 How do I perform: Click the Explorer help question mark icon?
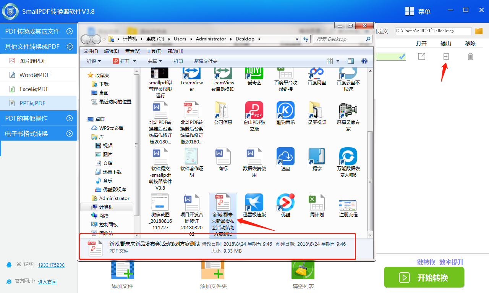point(364,61)
